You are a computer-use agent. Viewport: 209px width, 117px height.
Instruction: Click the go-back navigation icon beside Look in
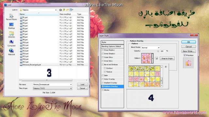pyautogui.click(x=60, y=10)
